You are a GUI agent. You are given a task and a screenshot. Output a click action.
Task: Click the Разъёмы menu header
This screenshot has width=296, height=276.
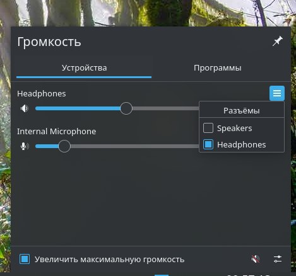tap(242, 110)
